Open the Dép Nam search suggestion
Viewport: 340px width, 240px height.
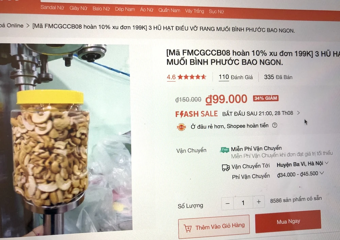pos(125,9)
